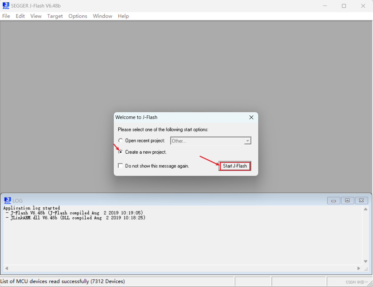Click the horizontal log scrollbar right arrow
Image resolution: width=373 pixels, height=287 pixels.
(359, 268)
